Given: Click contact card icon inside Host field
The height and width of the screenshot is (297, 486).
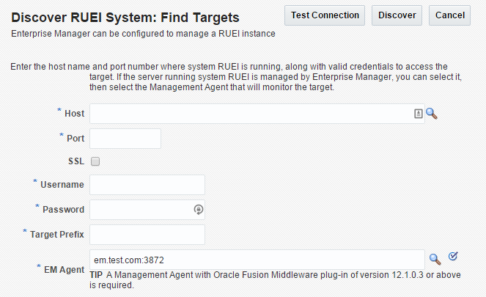Looking at the screenshot, I should 418,114.
